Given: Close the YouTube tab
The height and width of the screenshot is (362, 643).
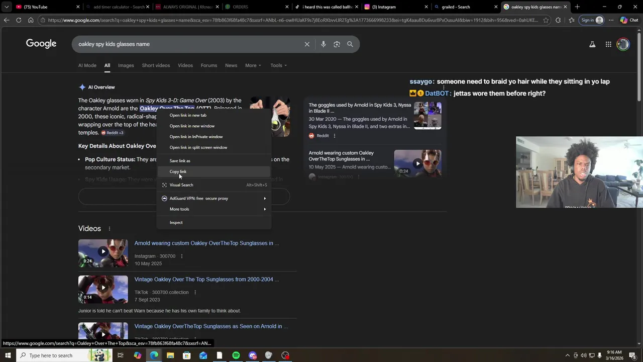Looking at the screenshot, I should [x=78, y=7].
